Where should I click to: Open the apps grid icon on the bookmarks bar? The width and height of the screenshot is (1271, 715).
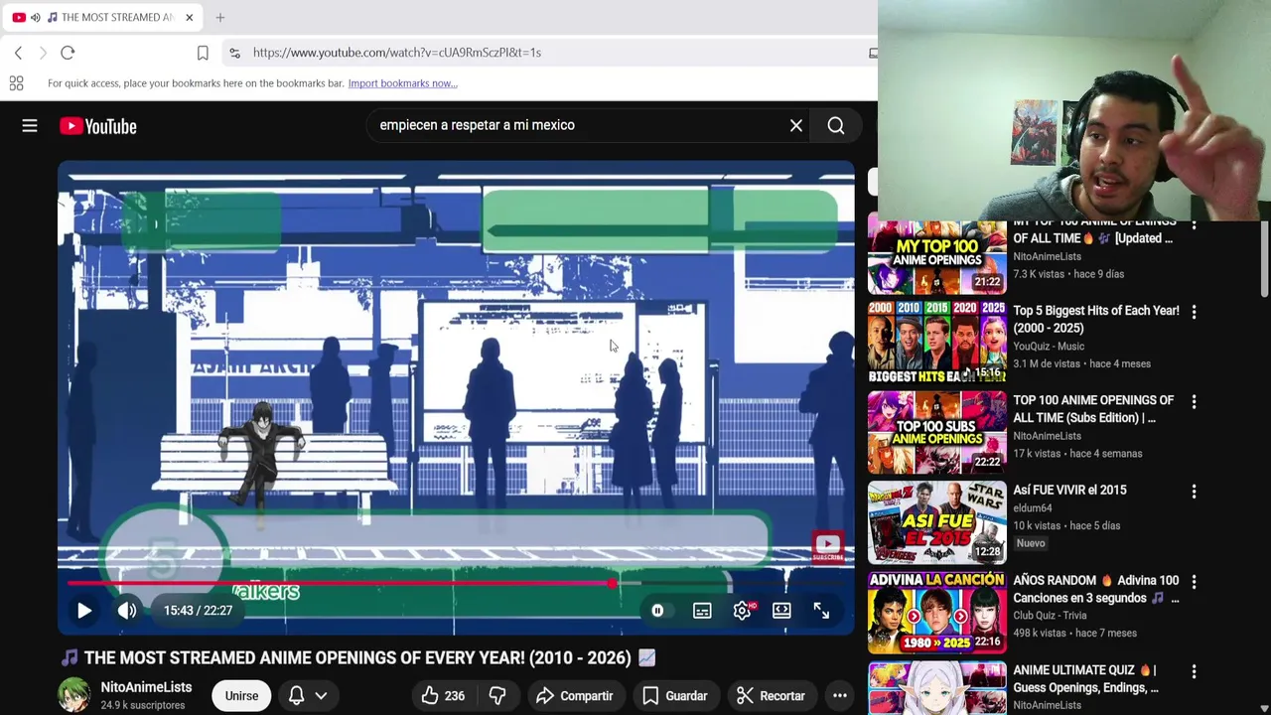pos(16,83)
